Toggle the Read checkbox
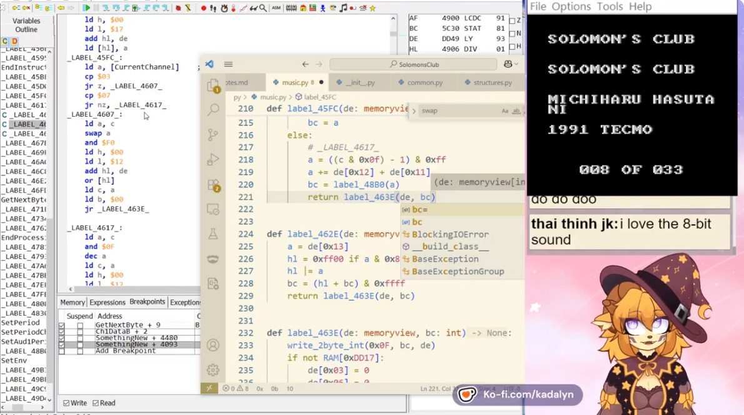This screenshot has width=744, height=415. click(x=96, y=403)
